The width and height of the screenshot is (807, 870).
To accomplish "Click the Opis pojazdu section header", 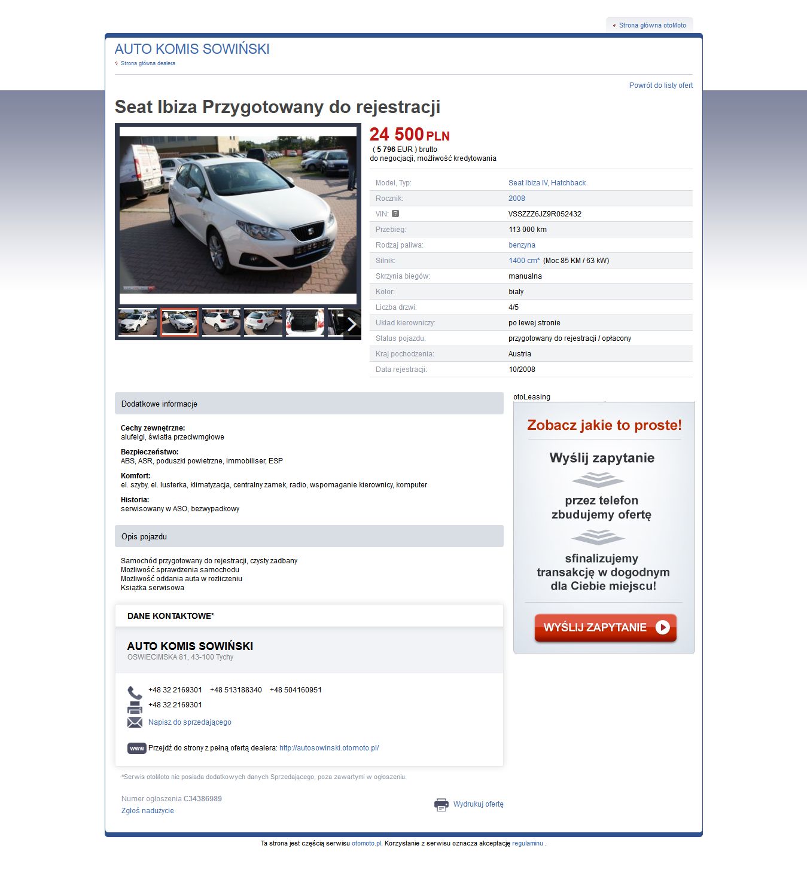I will [309, 536].
